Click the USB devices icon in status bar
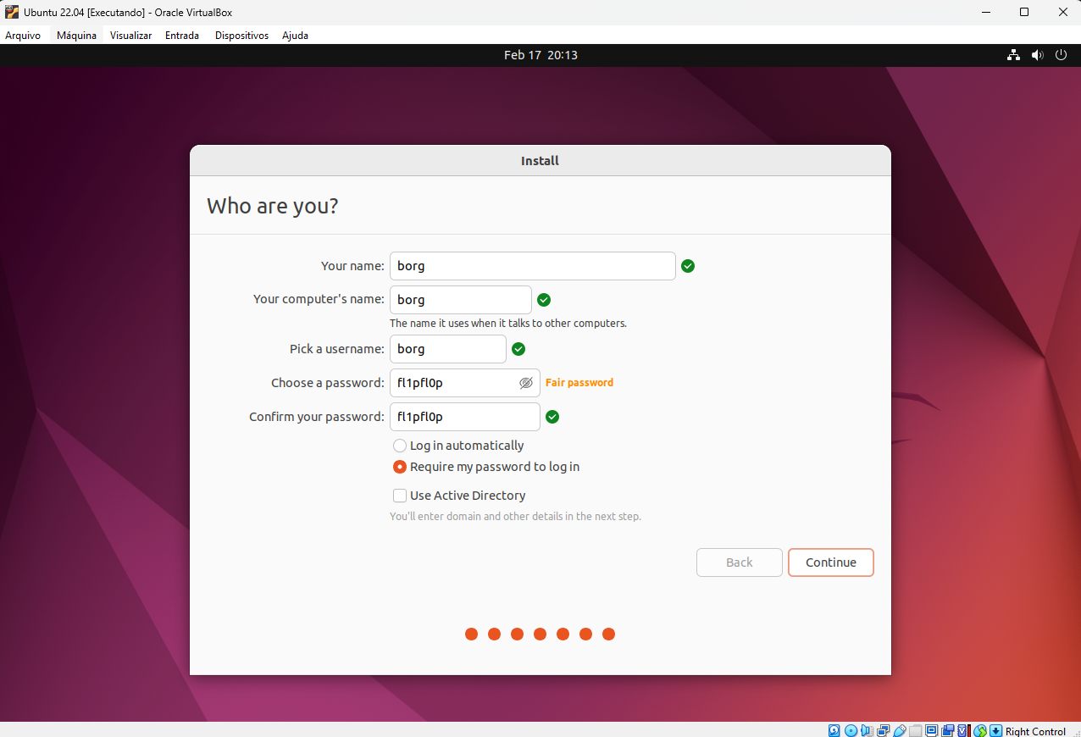Screen dimensions: 1081x737 [x=900, y=730]
